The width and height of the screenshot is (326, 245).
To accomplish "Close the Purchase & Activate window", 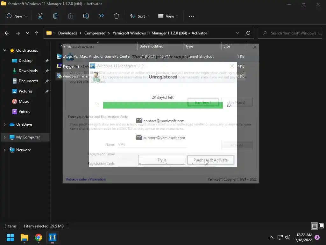I will [x=255, y=47].
